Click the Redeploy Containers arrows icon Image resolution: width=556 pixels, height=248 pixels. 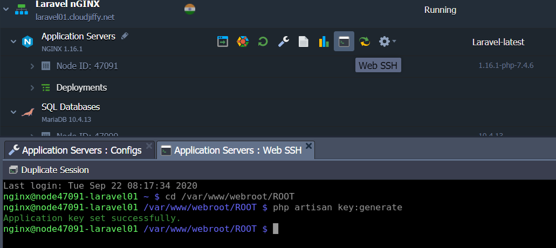click(x=365, y=42)
